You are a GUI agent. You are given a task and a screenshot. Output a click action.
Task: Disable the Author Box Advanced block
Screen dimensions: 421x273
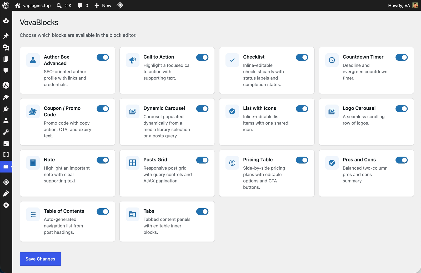(103, 57)
